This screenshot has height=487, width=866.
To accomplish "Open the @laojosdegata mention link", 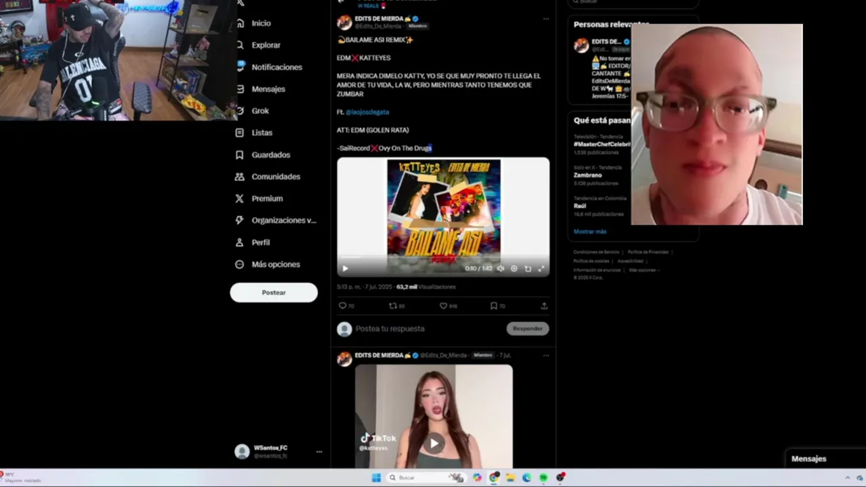I will (x=367, y=112).
